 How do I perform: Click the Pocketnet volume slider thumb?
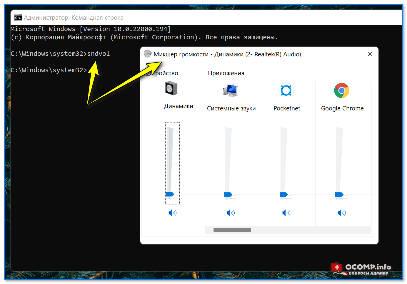pos(284,194)
